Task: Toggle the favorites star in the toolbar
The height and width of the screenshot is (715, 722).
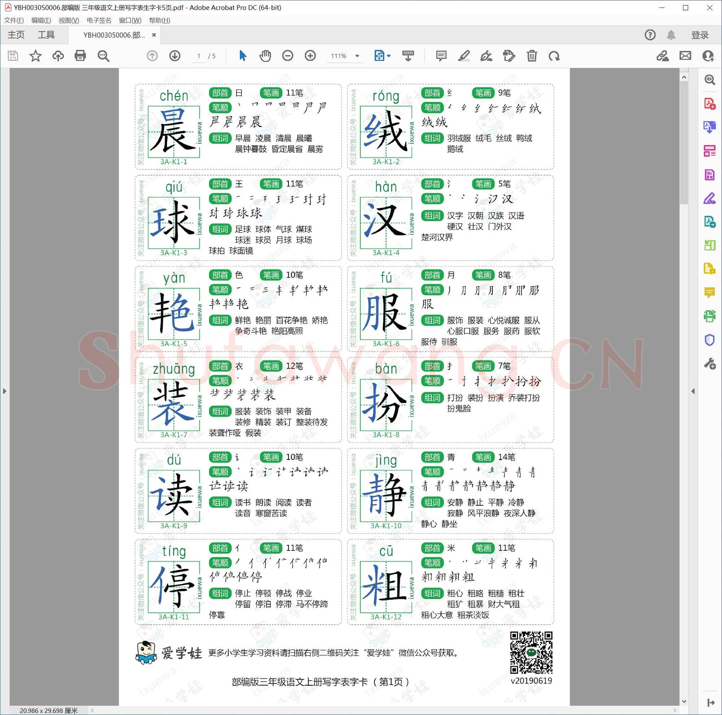Action: coord(35,56)
